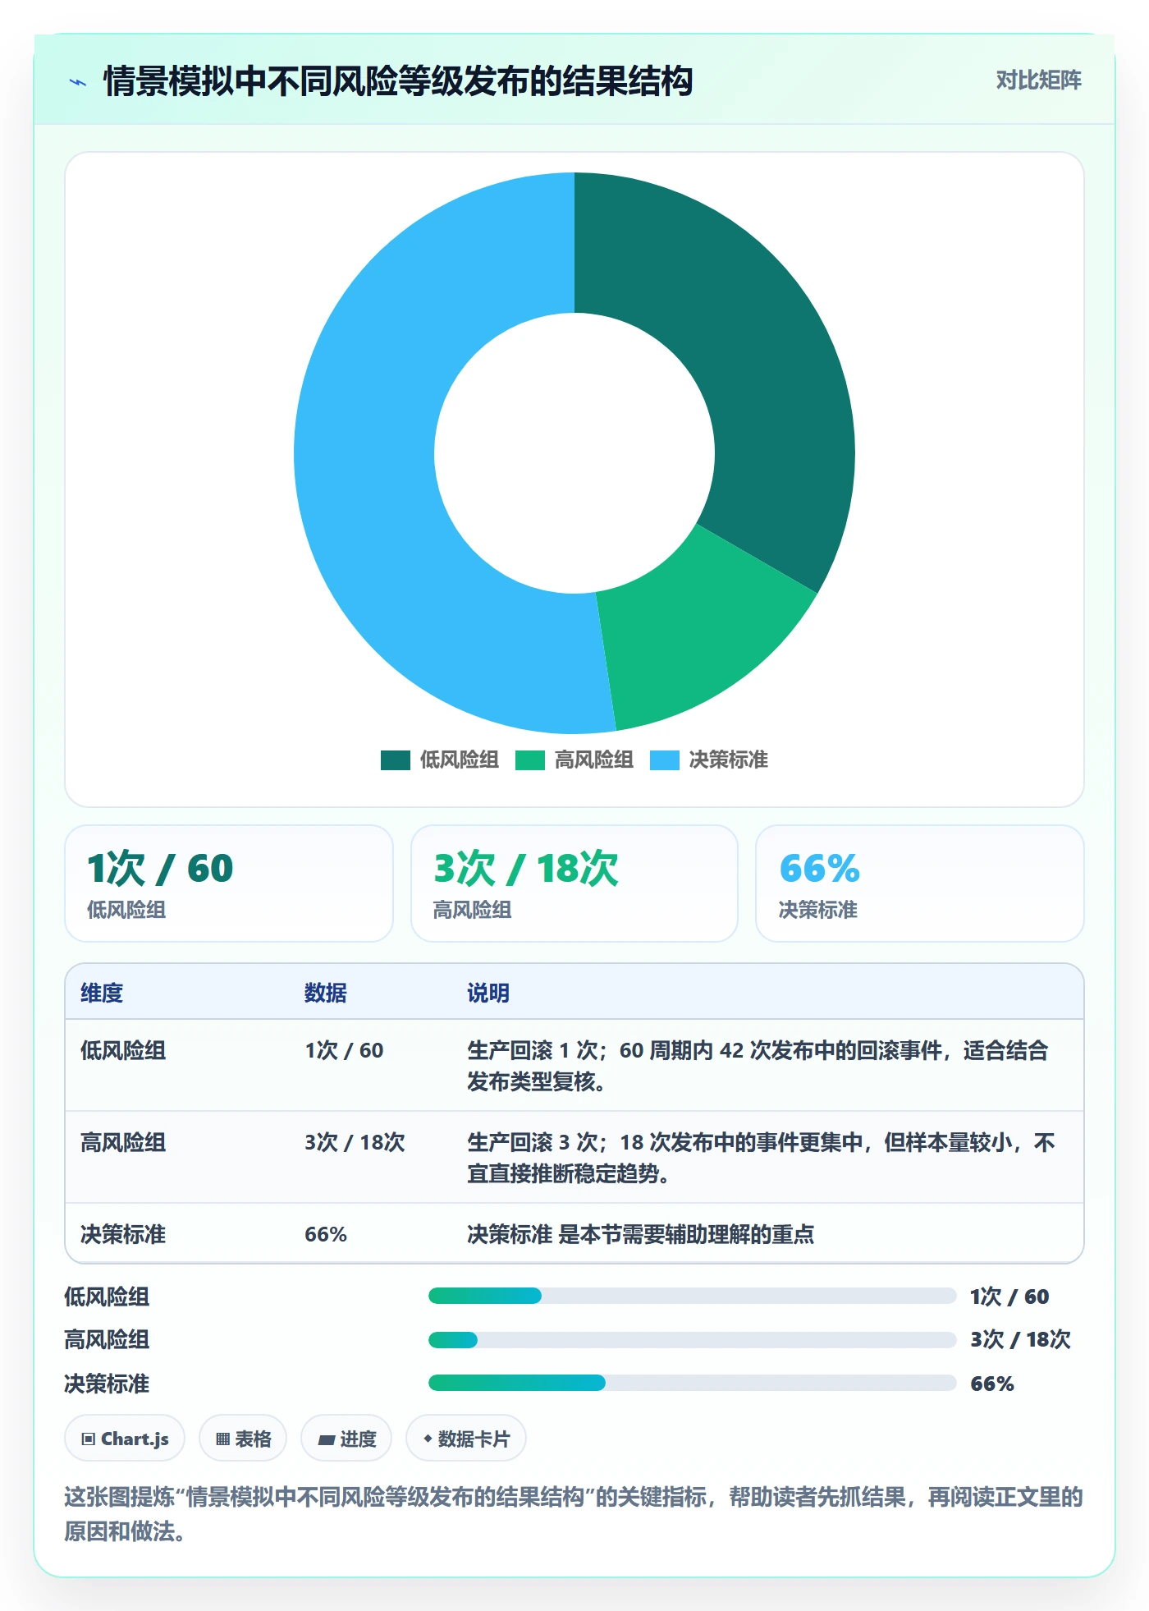Click the 1次 / 60 stat card value

pos(160,869)
